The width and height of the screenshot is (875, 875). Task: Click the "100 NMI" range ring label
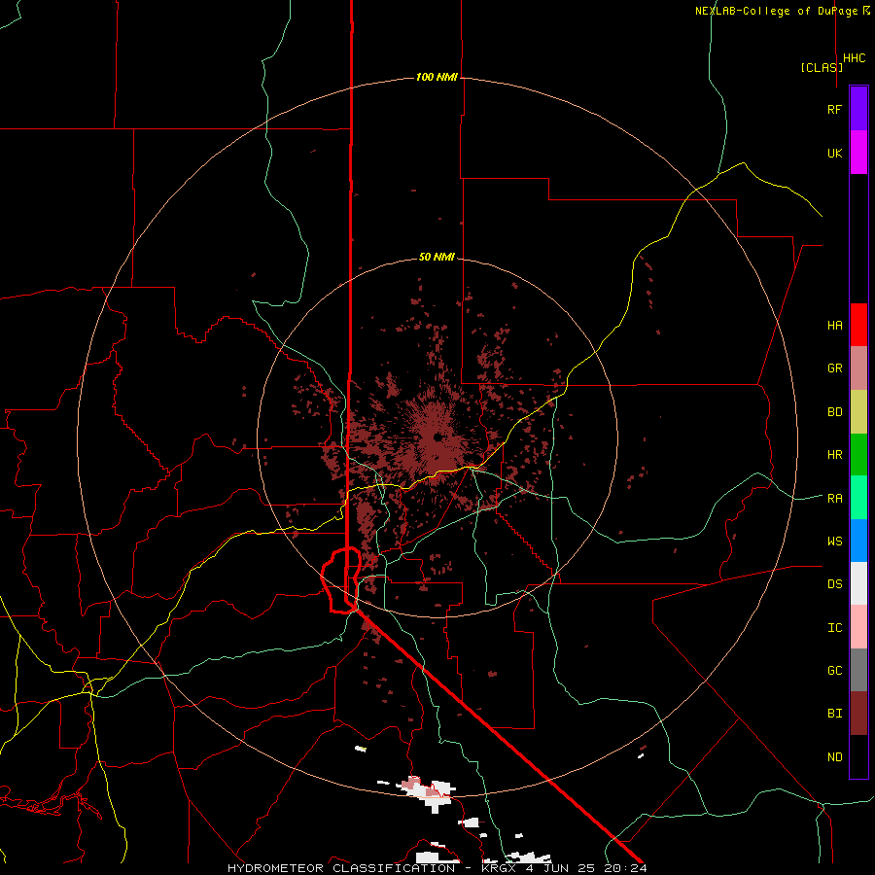[x=437, y=77]
